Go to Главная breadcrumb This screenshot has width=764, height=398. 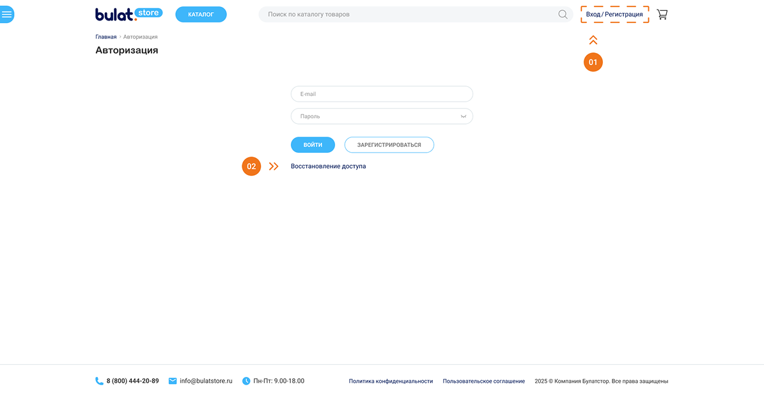coord(106,37)
